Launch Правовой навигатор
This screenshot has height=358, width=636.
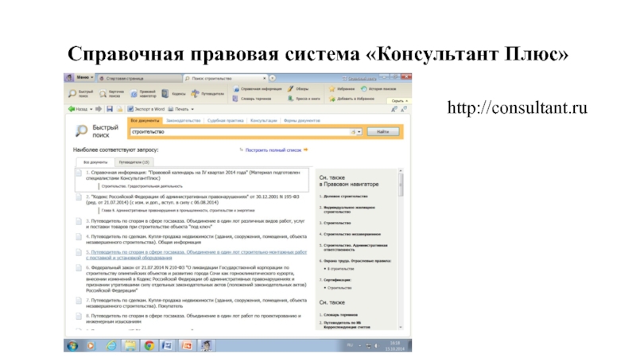pos(143,94)
